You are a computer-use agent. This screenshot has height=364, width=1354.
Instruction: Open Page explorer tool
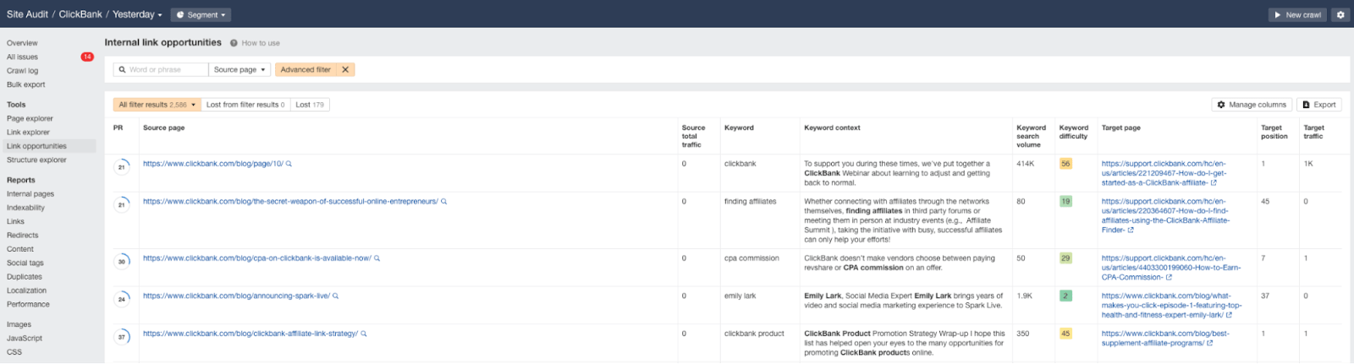(30, 118)
